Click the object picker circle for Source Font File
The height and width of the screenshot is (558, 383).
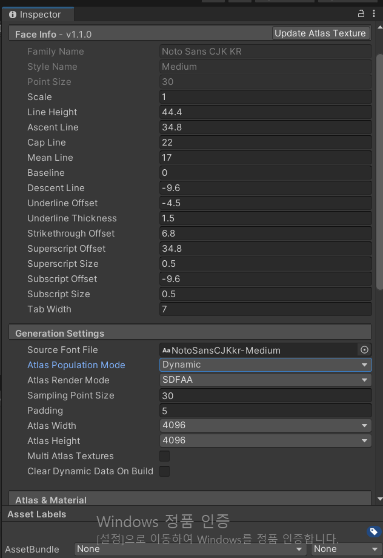(x=364, y=349)
